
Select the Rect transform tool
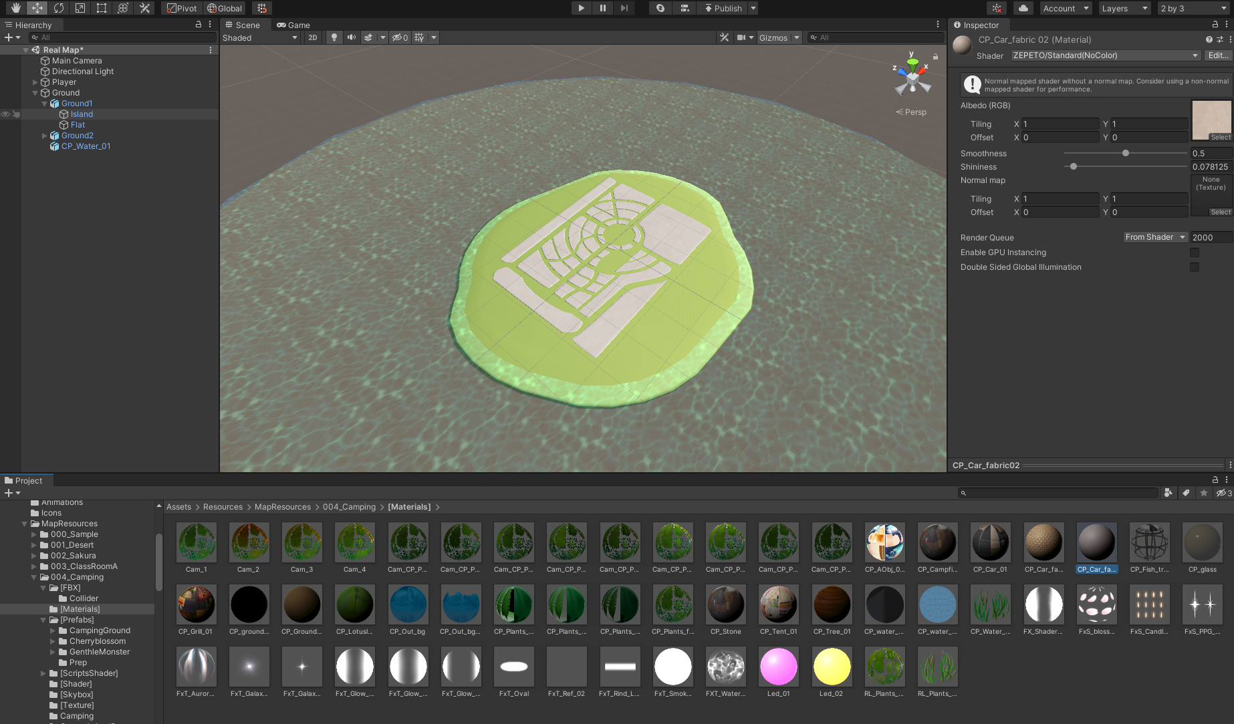point(102,8)
